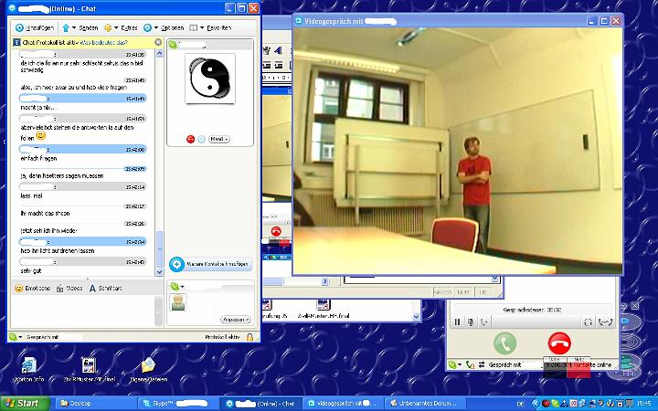Viewport: 658px width, 411px height.
Task: Click red hang-up icon under avatar
Action: tap(190, 139)
